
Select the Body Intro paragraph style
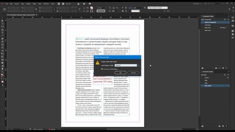click(215, 30)
